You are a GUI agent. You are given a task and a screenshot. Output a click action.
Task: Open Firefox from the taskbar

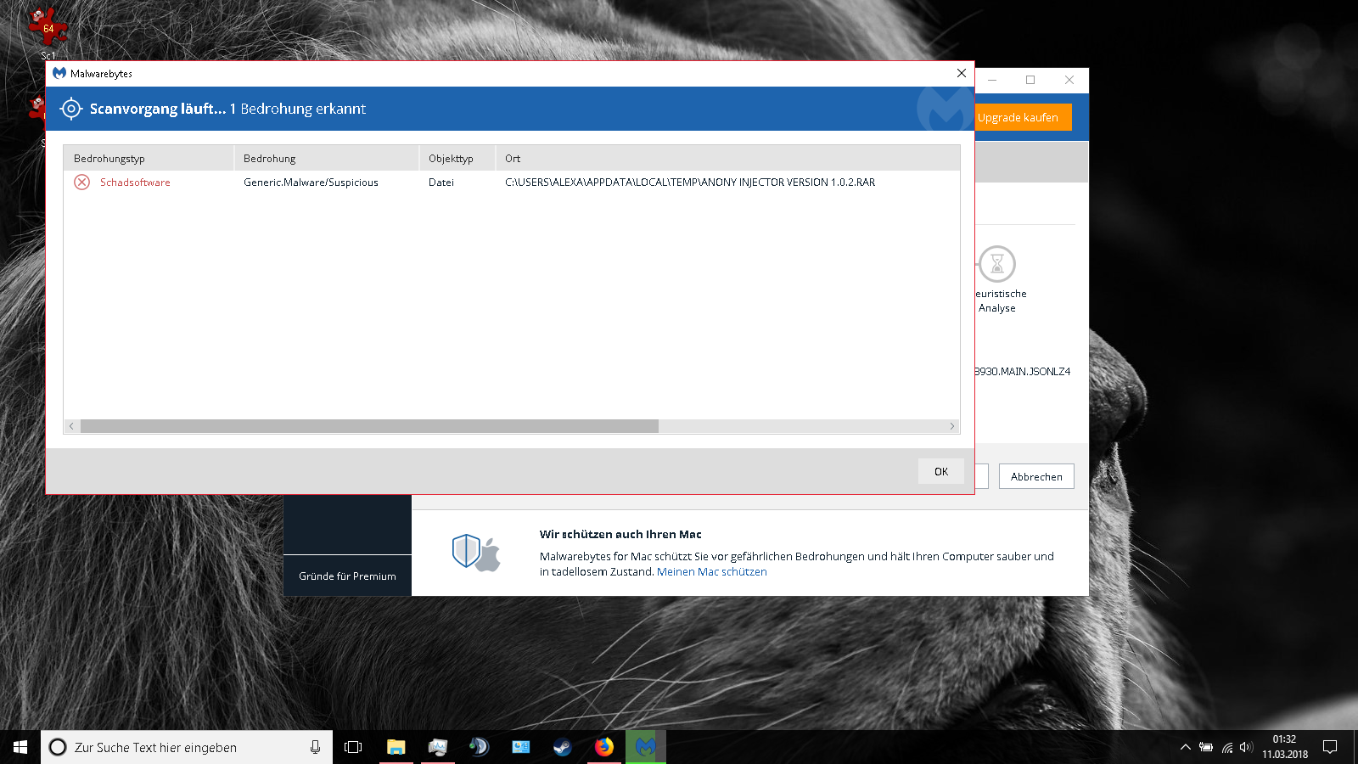(603, 747)
